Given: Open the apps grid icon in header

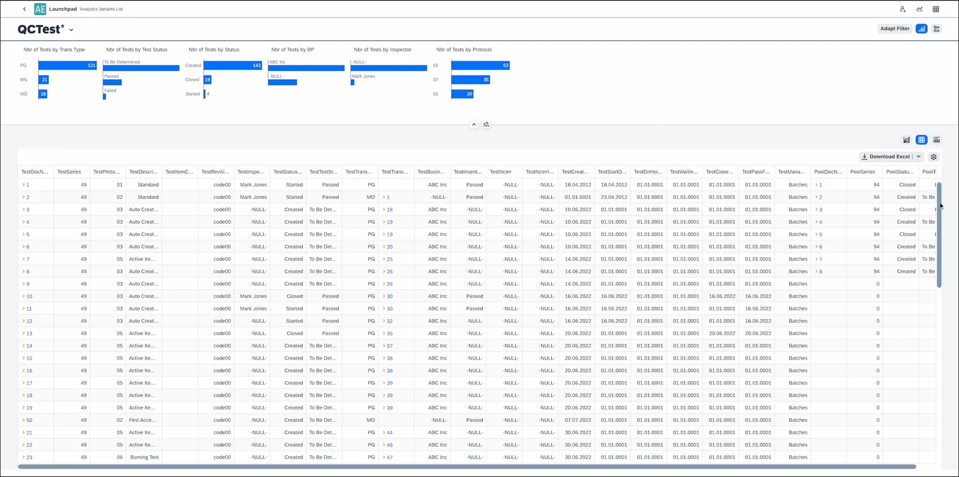Looking at the screenshot, I should 936,9.
